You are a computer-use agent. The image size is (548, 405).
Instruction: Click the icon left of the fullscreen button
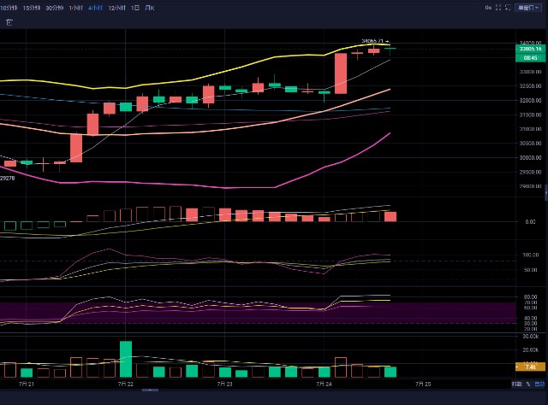[x=488, y=8]
